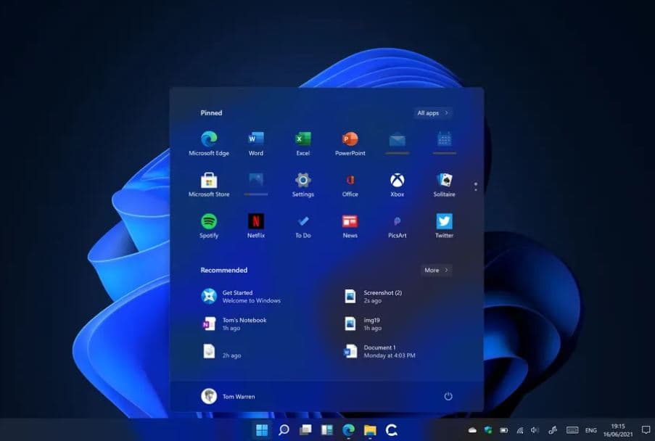The image size is (655, 441).
Task: Open Task View on the taskbar
Action: [305, 429]
